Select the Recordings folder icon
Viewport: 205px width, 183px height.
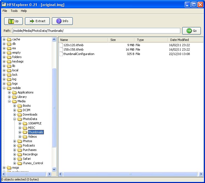coord(20,154)
